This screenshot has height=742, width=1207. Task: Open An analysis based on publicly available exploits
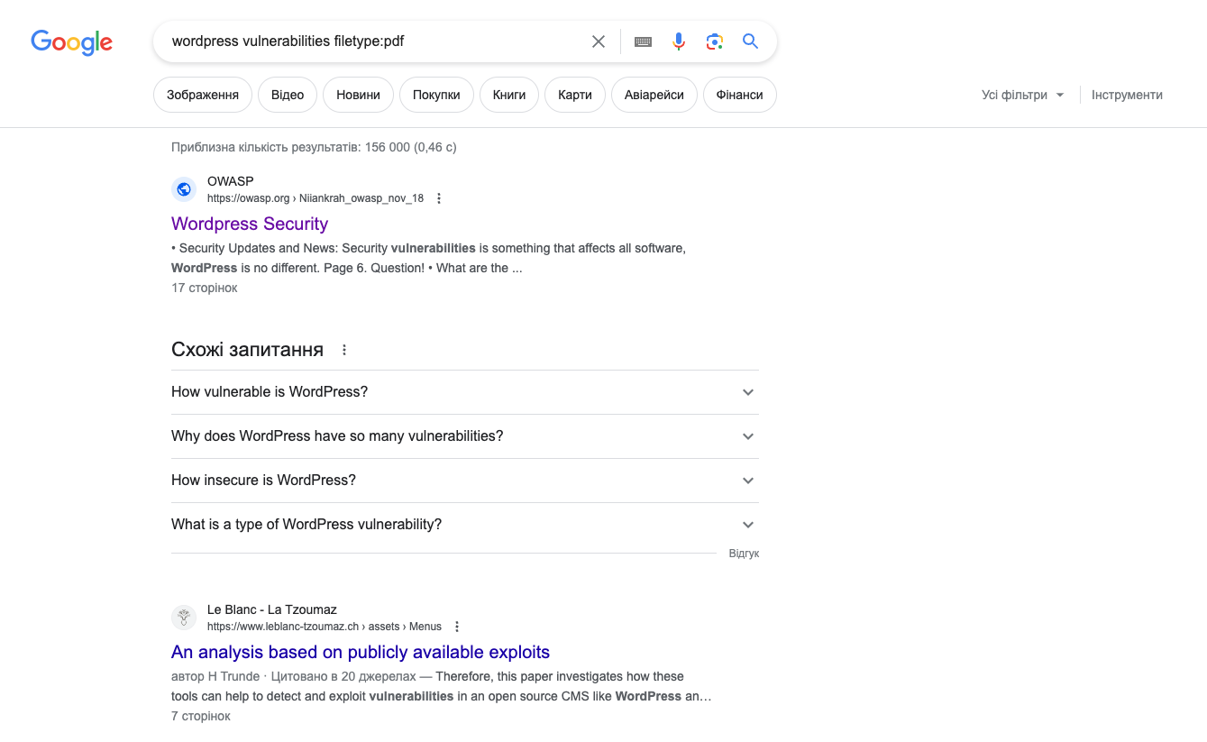click(x=361, y=652)
